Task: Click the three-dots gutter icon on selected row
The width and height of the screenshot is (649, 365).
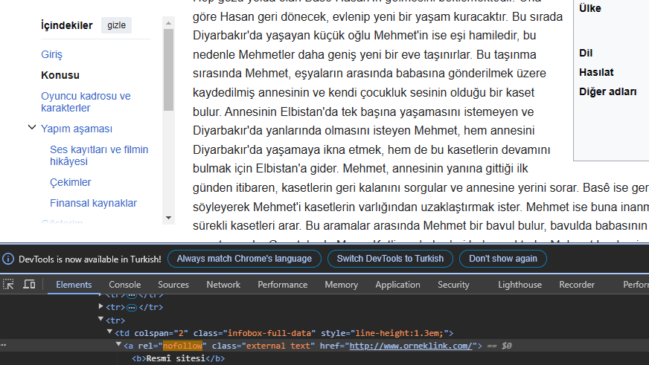Action: (4, 346)
